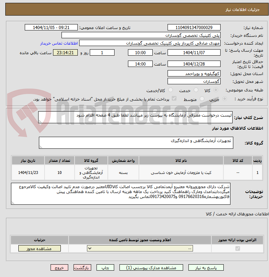Click the نام کالا column header
The image size is (269, 277).
point(181,160)
